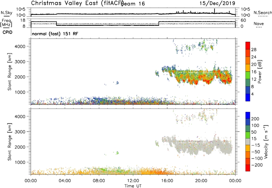Click the 'normal (fast) 151 RF' mode text
272x188 pixels.
click(55, 34)
